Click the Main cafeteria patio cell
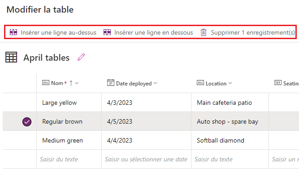Screen dimensions: 299x174 tap(230, 103)
